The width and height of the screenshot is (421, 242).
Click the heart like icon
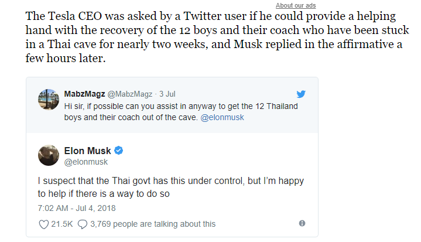pos(43,224)
